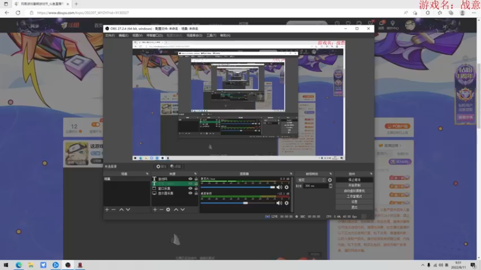481x270 pixels.
Task: Open source properties gear in Sources toolbar
Action: click(168, 209)
